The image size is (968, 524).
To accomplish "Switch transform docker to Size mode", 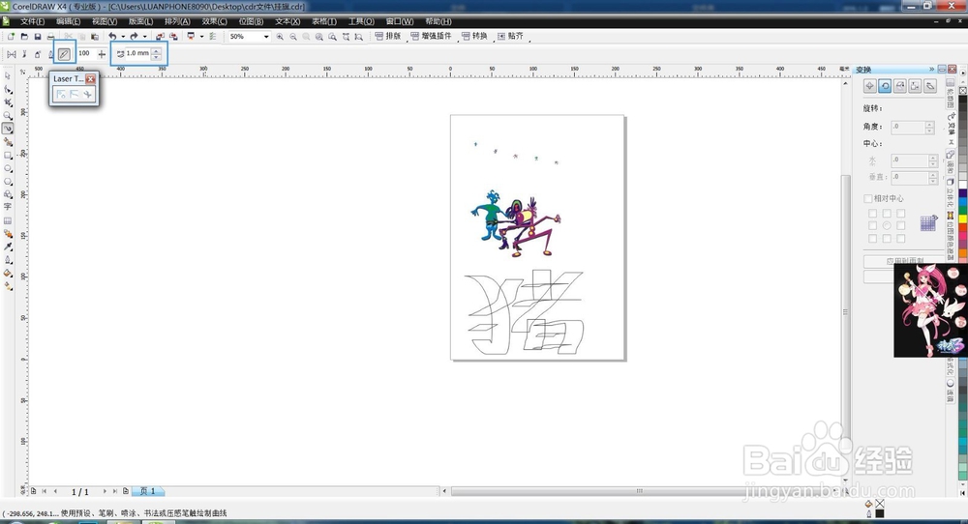I will [x=915, y=86].
